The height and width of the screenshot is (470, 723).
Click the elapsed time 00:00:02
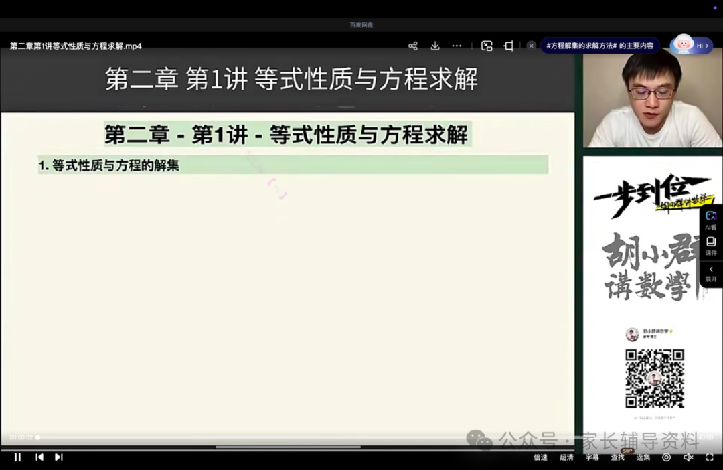[21, 437]
